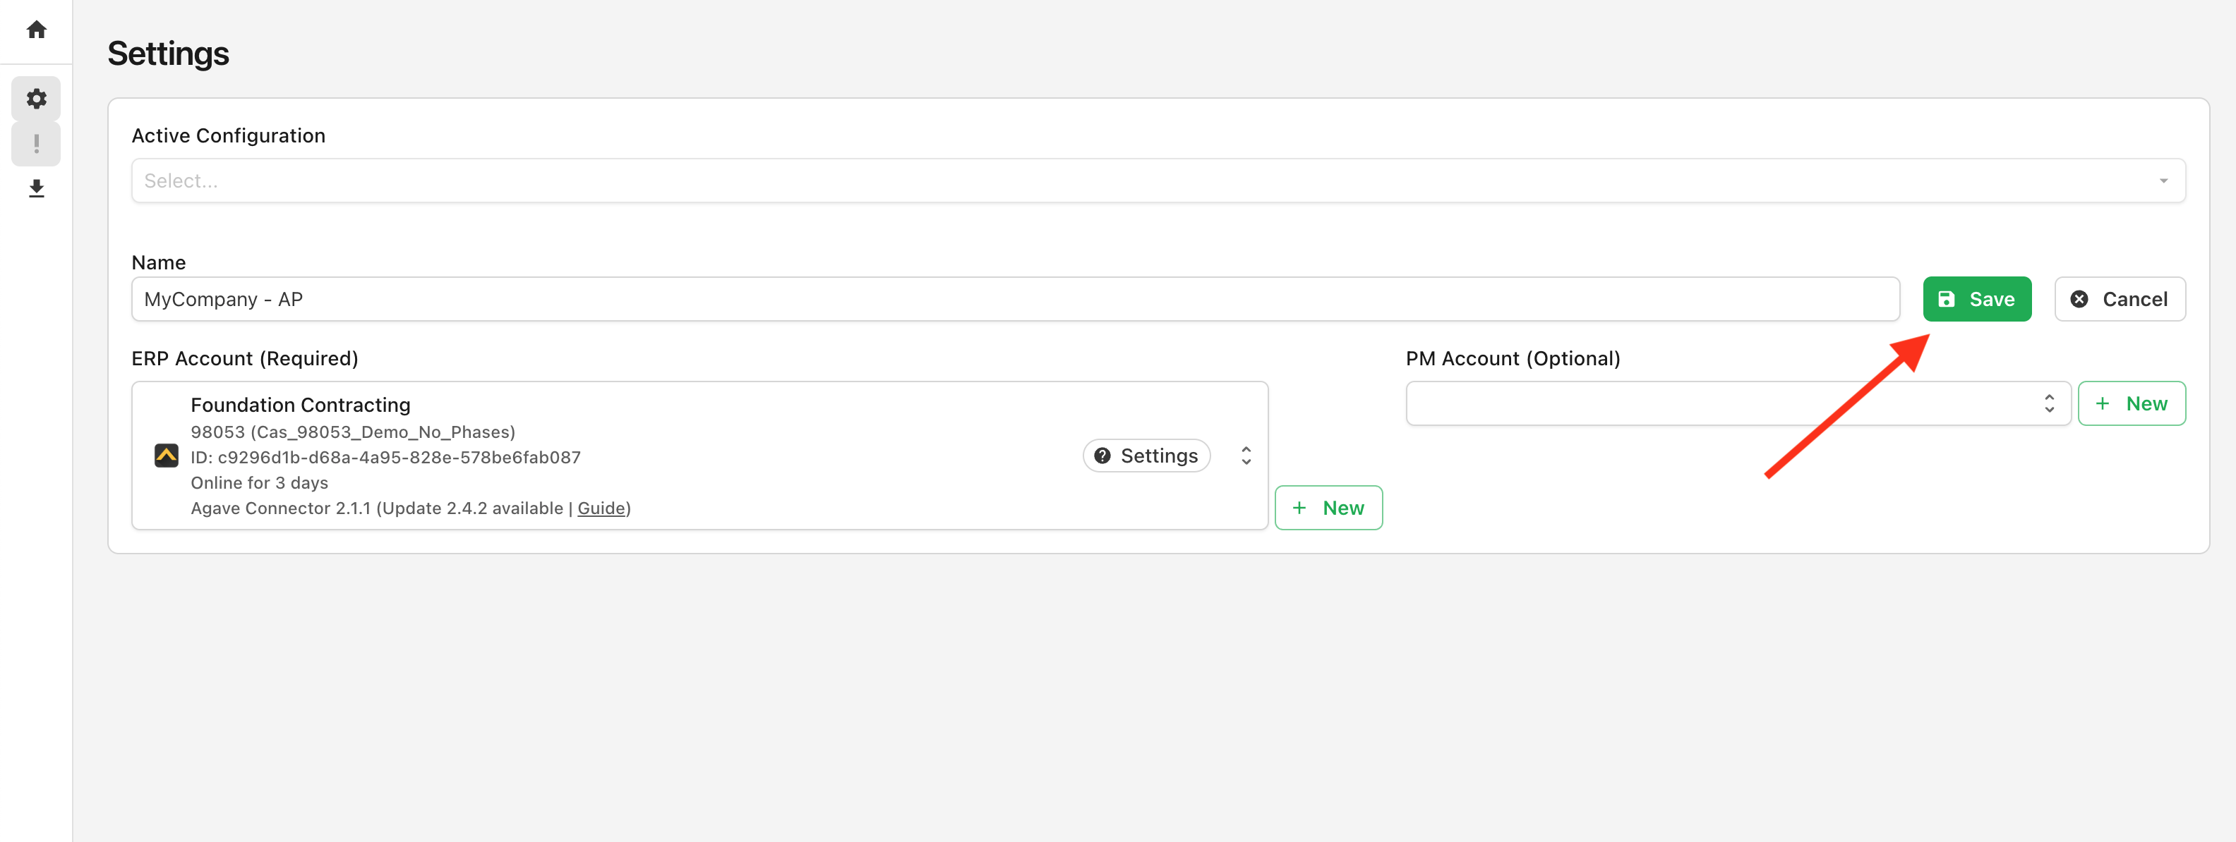The image size is (2236, 842).
Task: Click the plus icon on ERP New button
Action: (1299, 508)
